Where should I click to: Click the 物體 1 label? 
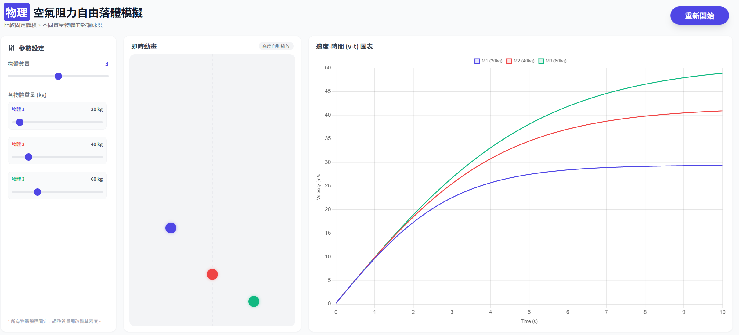pyautogui.click(x=18, y=109)
